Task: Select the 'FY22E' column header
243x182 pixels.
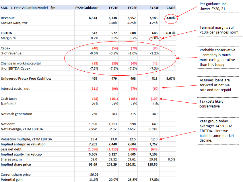Action: [x=132, y=8]
